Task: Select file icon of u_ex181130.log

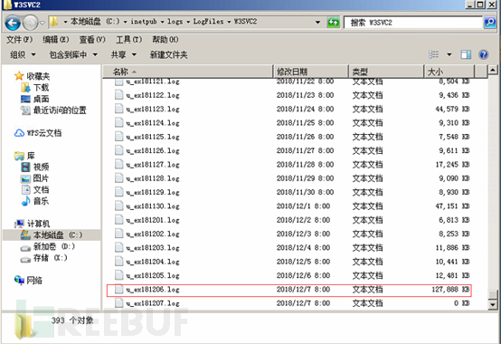Action: tap(118, 205)
